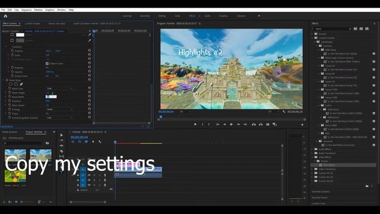The image size is (380, 214).
Task: Pick stroke color with second eyedropper
Action: click(90, 40)
